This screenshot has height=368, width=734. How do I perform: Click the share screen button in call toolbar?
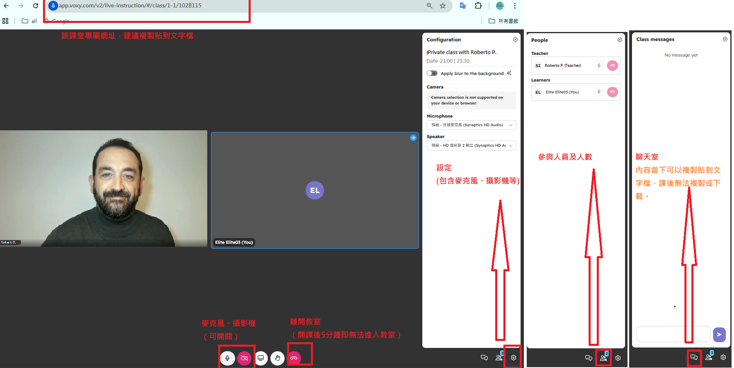point(261,358)
